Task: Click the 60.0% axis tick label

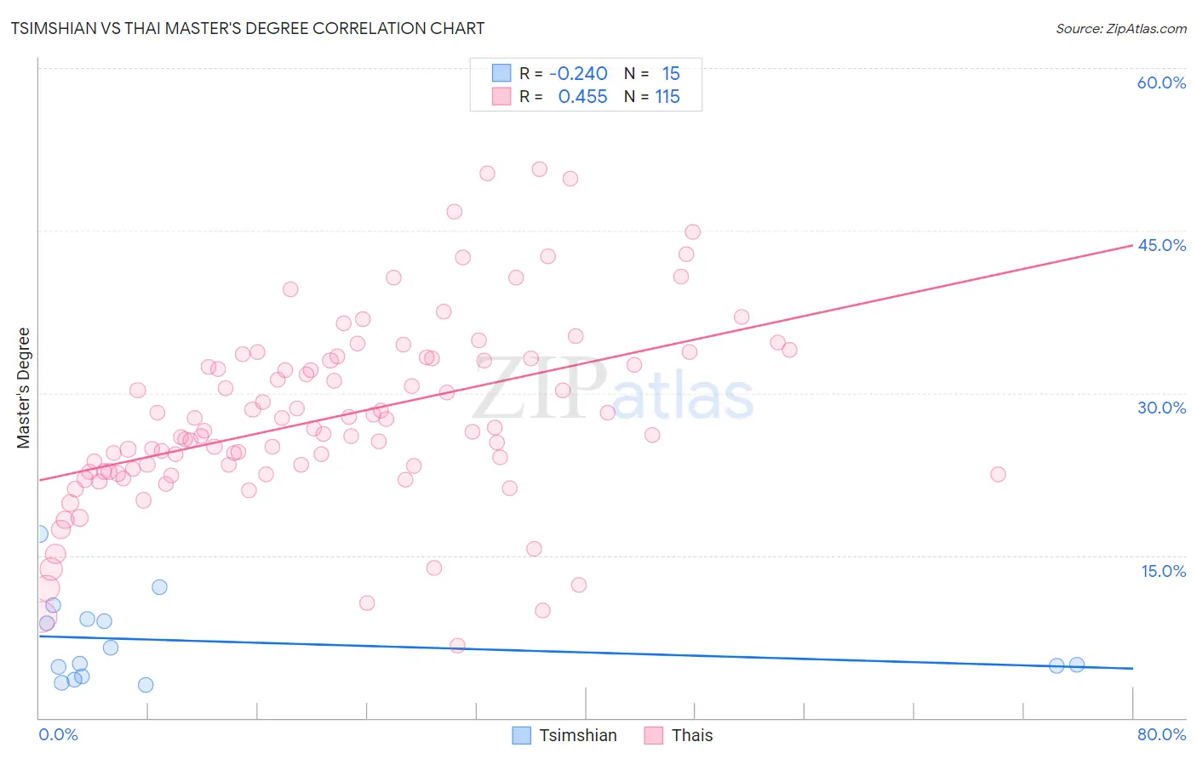Action: [x=1161, y=83]
